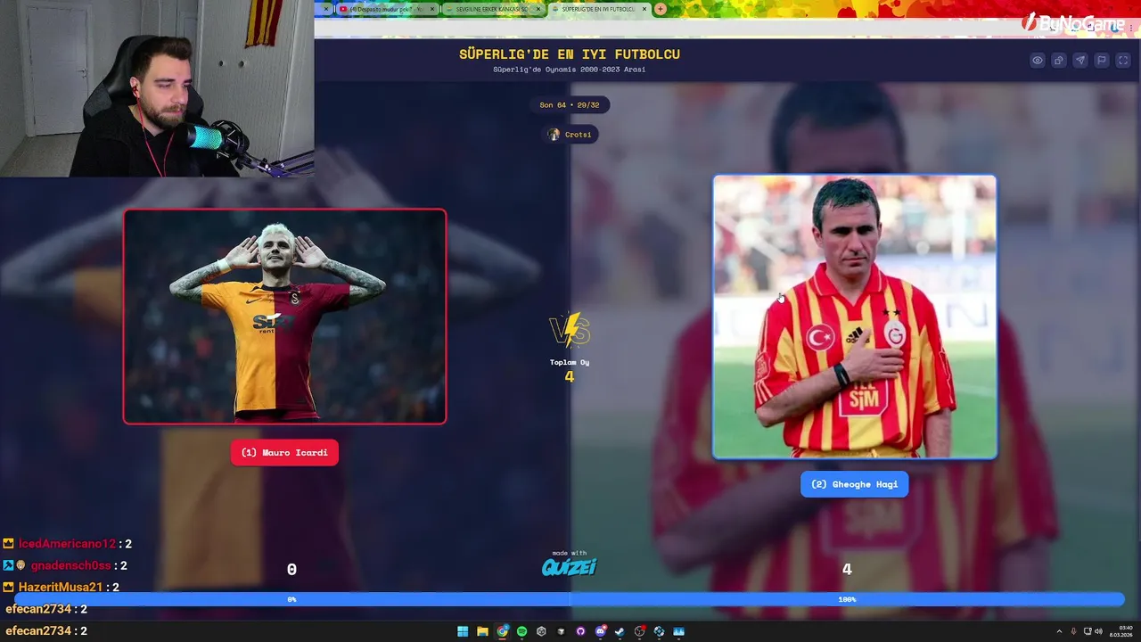Click the blue vote percentage bar
This screenshot has width=1141, height=642.
[570, 599]
